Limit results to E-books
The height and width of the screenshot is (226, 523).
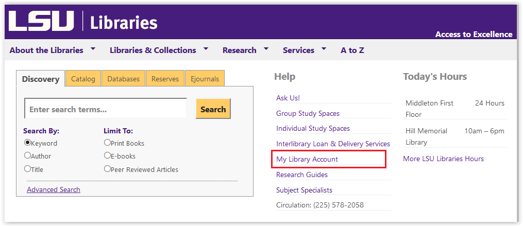tap(107, 155)
